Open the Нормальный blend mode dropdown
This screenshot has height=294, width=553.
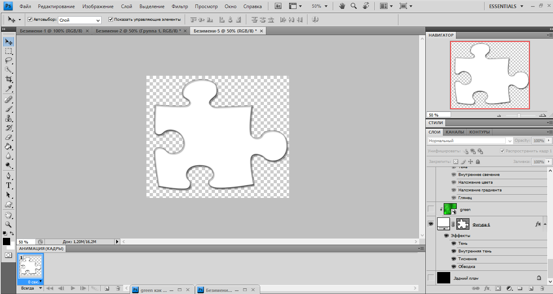470,141
